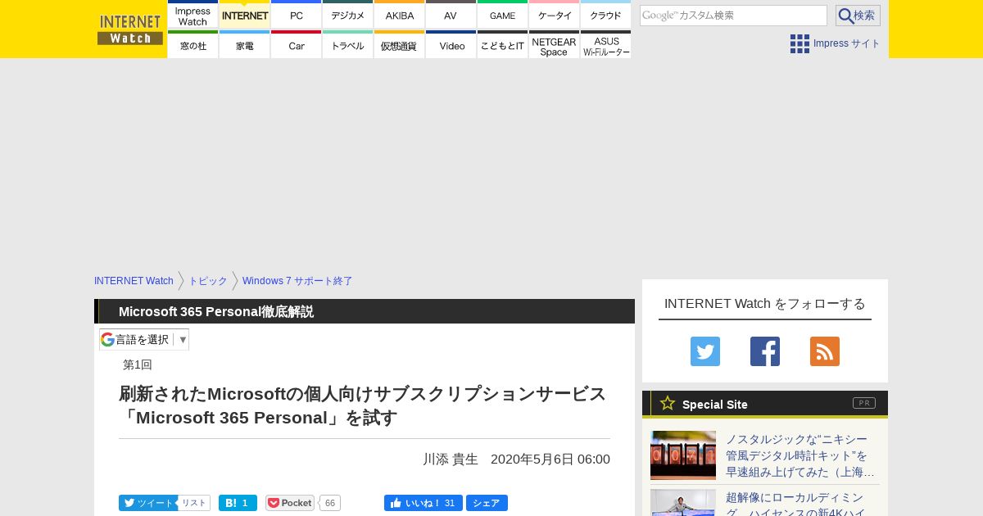Open the 言語を選択 language dropdown
Viewport: 983px width, 516px height.
coord(144,339)
